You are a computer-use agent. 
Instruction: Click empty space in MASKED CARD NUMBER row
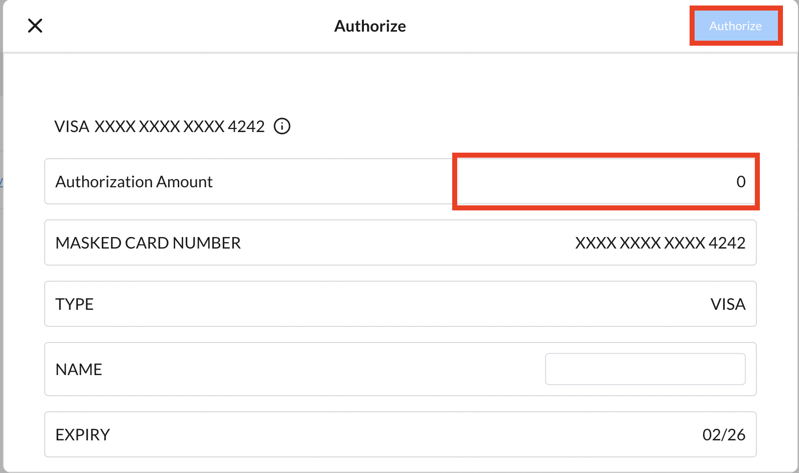402,243
